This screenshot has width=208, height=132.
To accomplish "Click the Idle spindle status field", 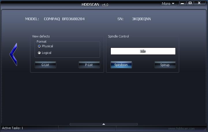I will [x=143, y=51].
